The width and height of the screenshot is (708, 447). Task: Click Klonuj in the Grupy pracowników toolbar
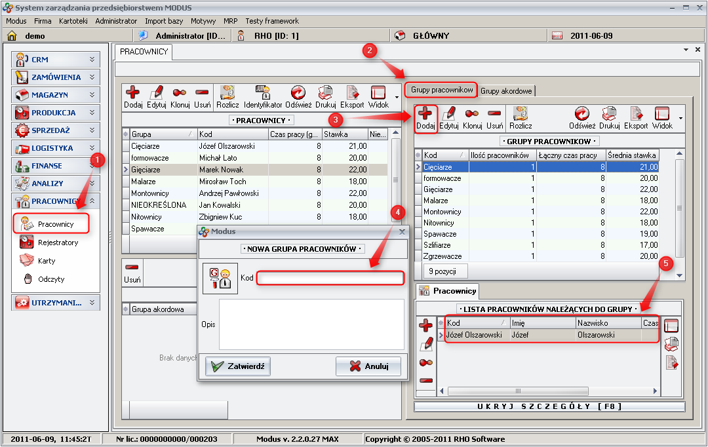coord(472,118)
